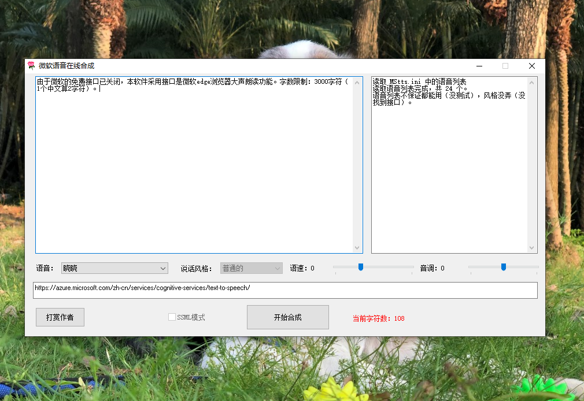Click the 语速 speed slider thumb
This screenshot has height=401, width=584.
(x=361, y=267)
